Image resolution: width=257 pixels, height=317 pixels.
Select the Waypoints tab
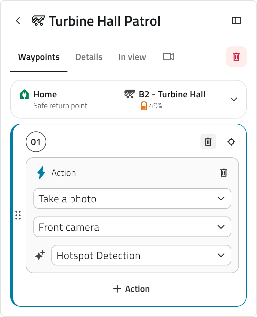click(39, 57)
